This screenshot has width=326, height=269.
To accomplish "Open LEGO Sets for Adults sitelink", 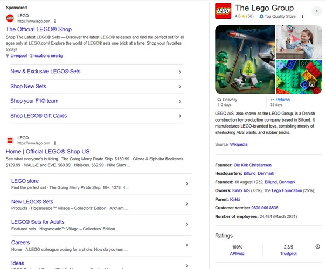I will pyautogui.click(x=38, y=222).
